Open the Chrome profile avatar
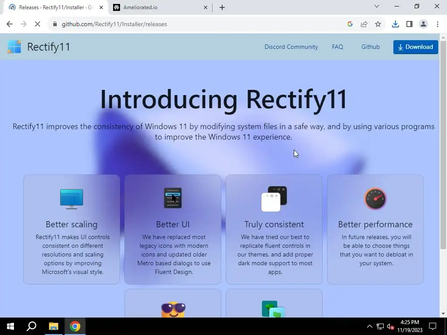 (x=423, y=24)
